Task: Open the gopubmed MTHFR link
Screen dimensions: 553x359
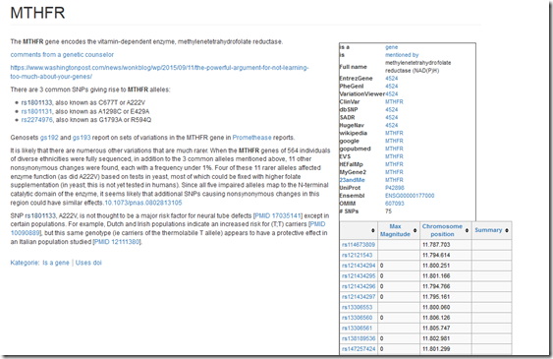Action: [x=394, y=149]
